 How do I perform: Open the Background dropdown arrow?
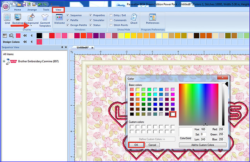(x=31, y=26)
